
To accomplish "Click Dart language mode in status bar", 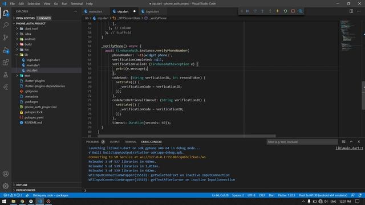I will 271,195.
